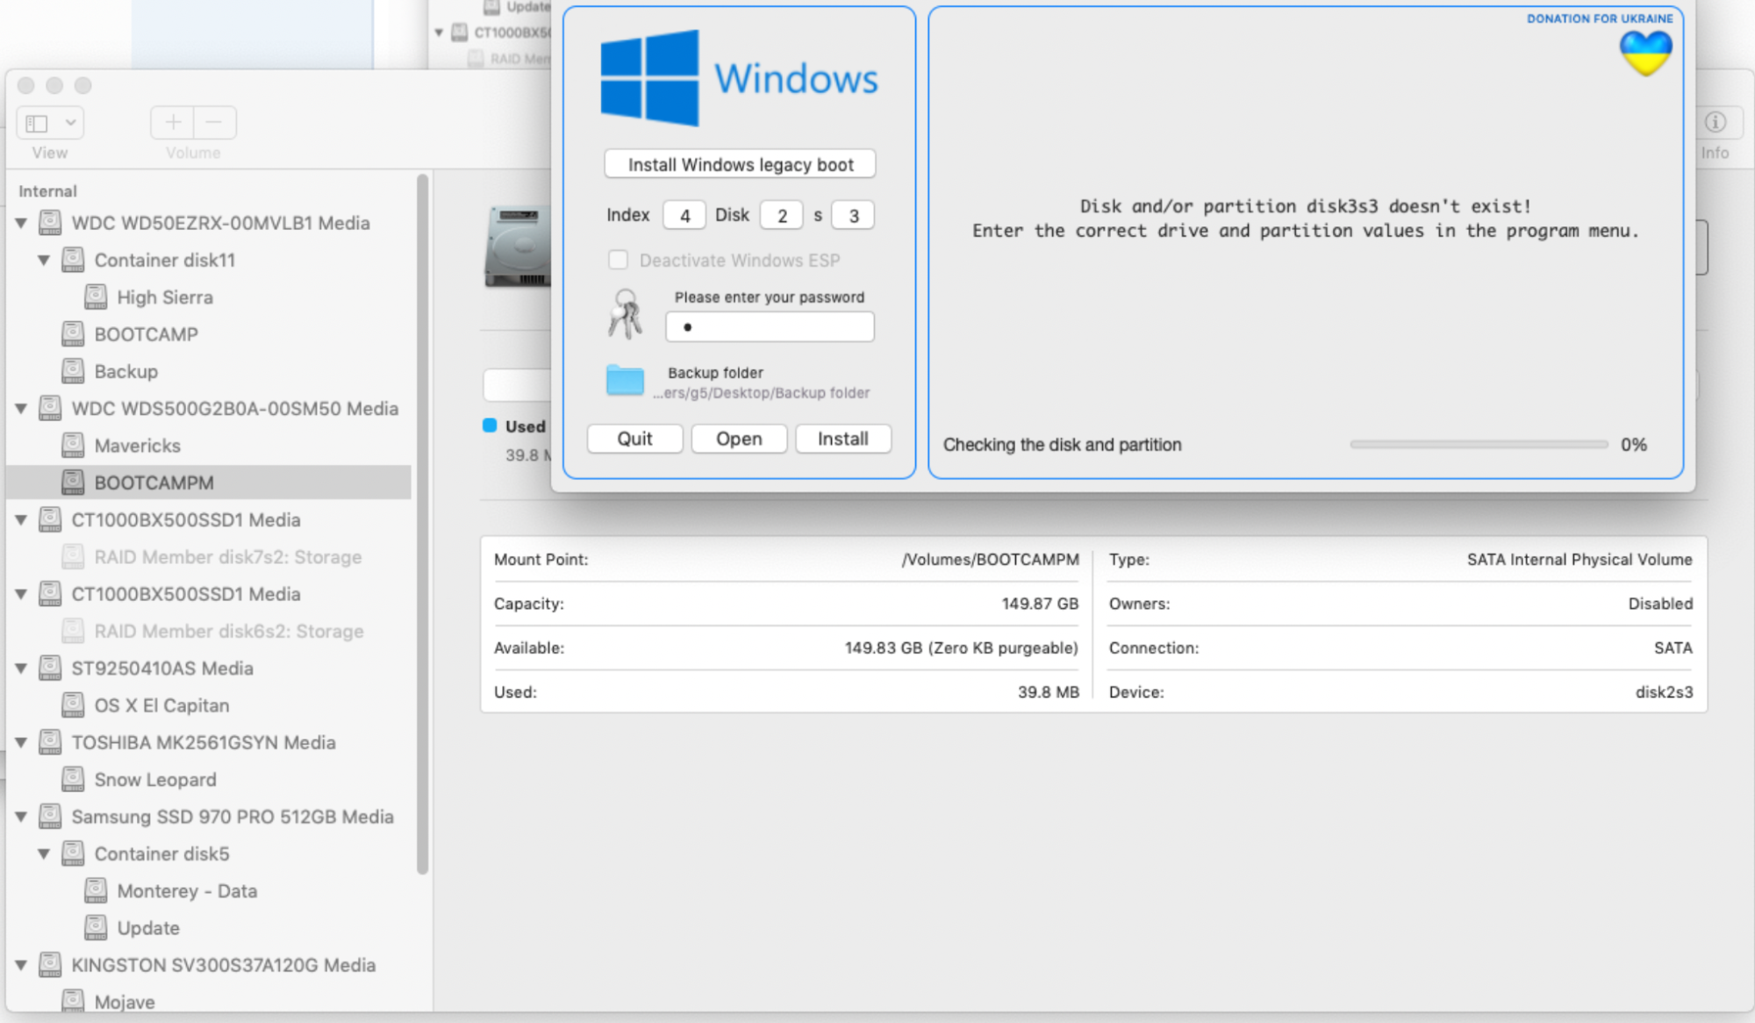Image resolution: width=1755 pixels, height=1023 pixels.
Task: Click the Checking the disk and partition status
Action: [1062, 445]
